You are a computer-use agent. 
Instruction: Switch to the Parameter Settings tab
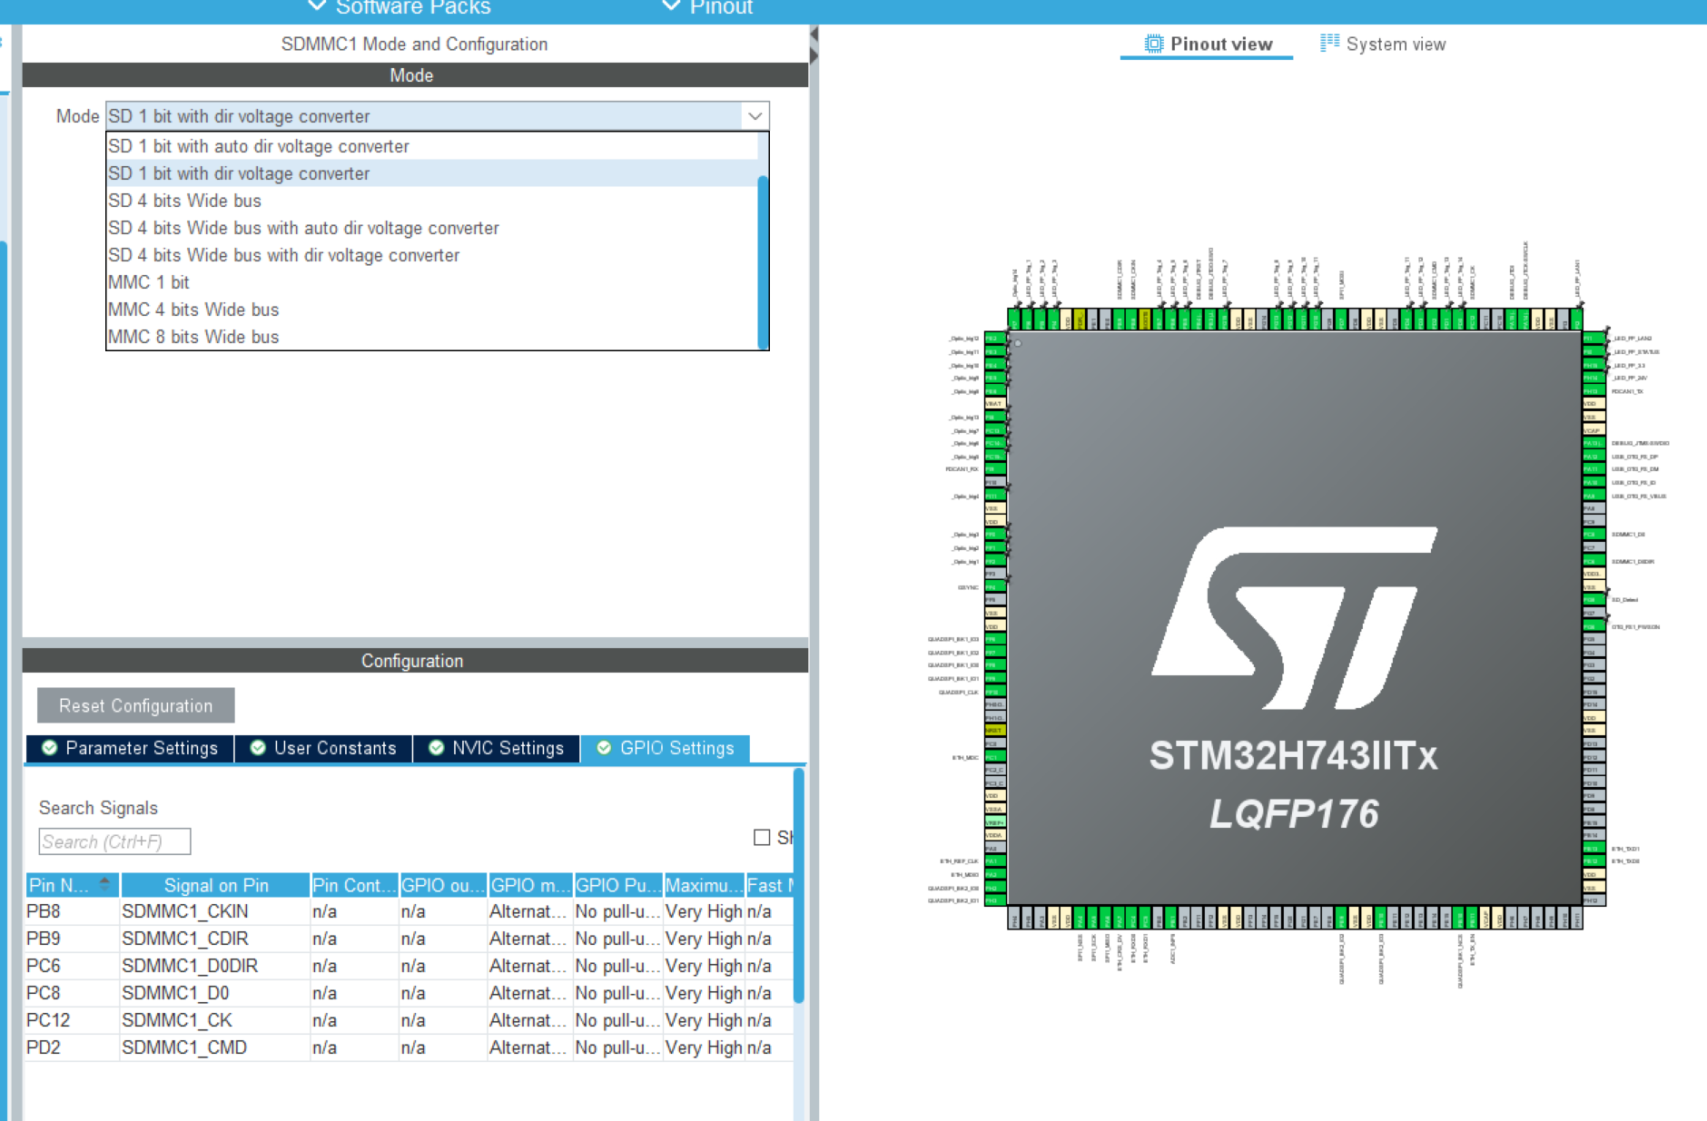(x=141, y=748)
